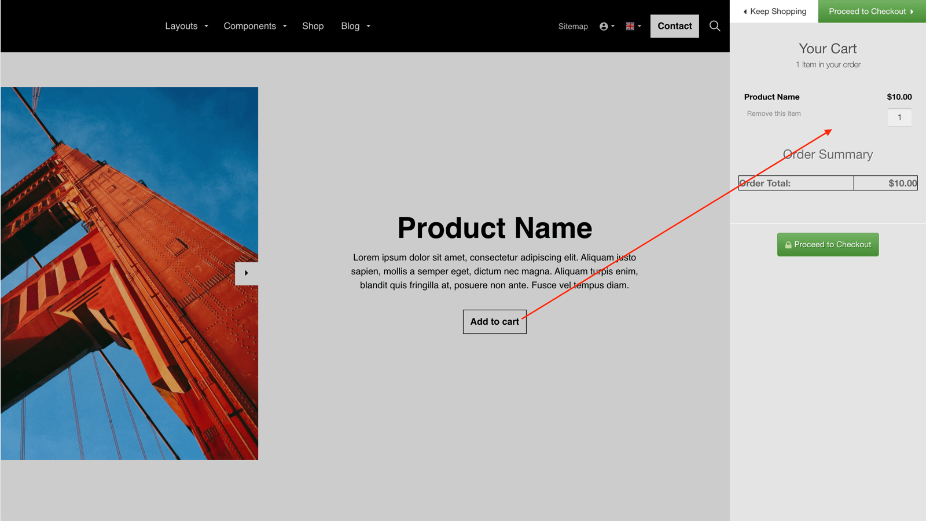
Task: Click the user account icon
Action: (603, 26)
